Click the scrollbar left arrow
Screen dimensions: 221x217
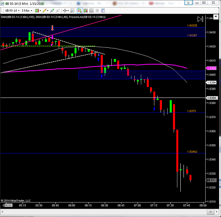click(x=2, y=212)
